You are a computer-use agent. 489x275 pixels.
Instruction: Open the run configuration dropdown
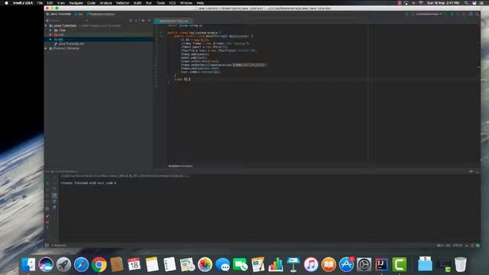pos(427,14)
